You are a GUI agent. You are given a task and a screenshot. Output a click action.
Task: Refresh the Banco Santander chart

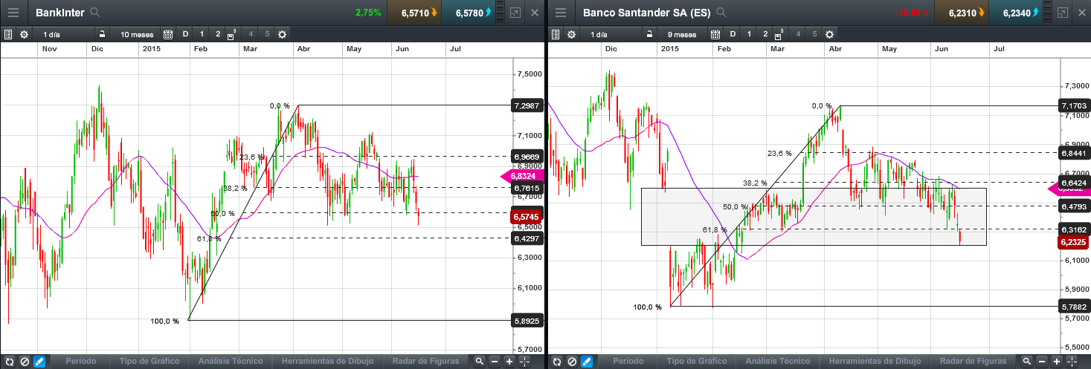pyautogui.click(x=556, y=362)
